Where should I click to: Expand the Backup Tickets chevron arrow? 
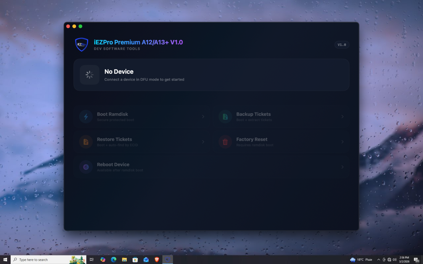[342, 117]
